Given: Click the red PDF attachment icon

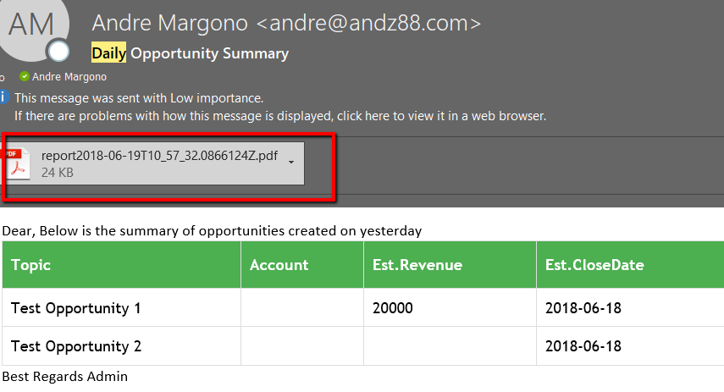Looking at the screenshot, I should point(18,163).
